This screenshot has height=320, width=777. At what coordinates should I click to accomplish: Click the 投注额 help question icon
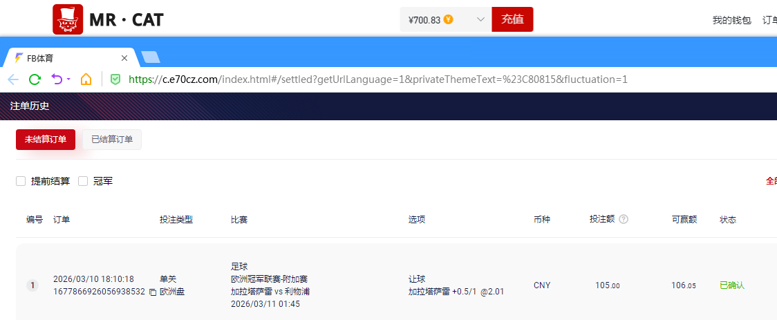[624, 219]
